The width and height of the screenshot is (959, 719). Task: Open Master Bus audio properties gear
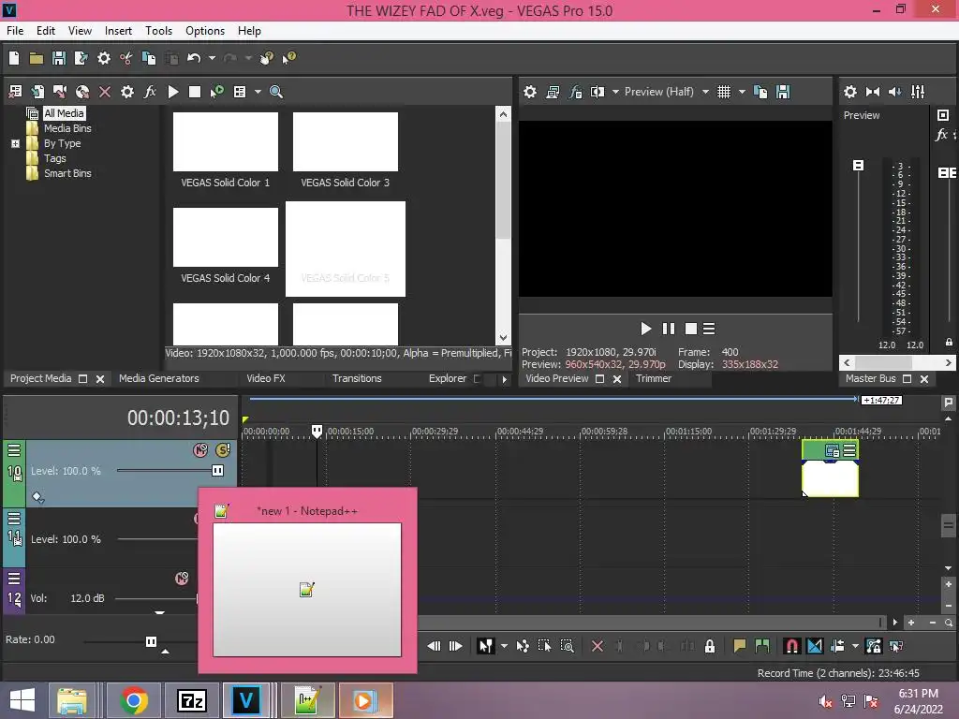coord(850,92)
